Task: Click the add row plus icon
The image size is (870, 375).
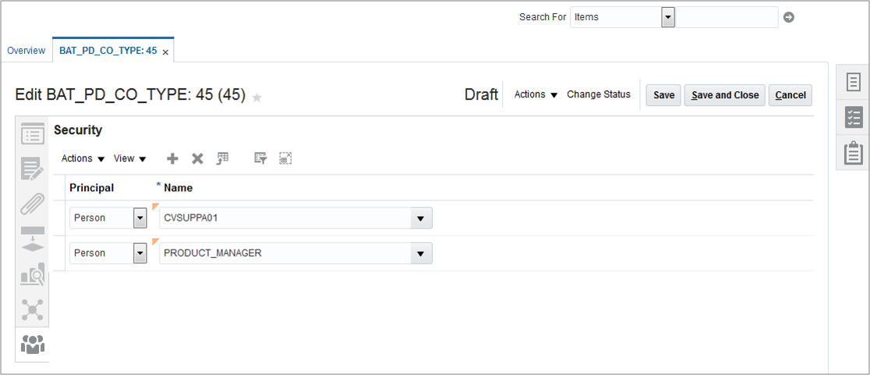Action: (x=173, y=158)
